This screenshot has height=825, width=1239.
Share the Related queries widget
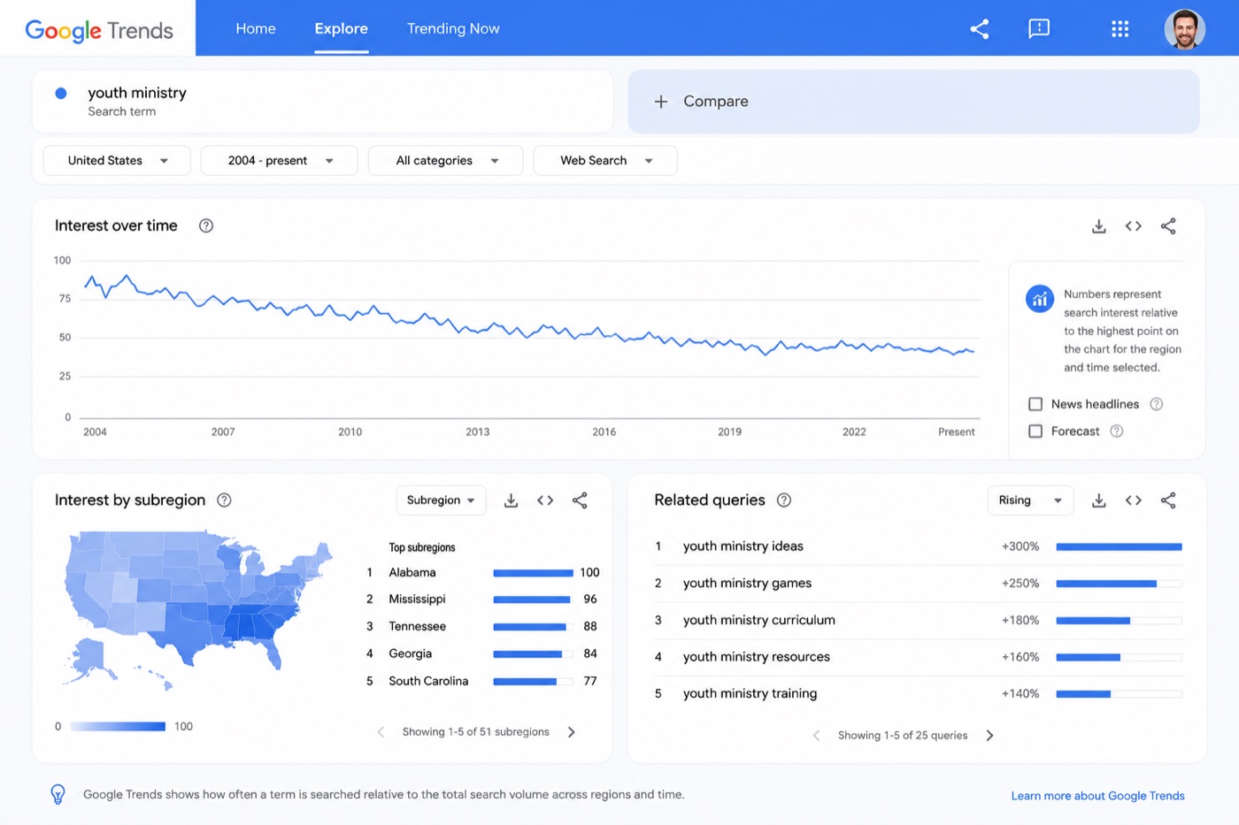pos(1168,500)
